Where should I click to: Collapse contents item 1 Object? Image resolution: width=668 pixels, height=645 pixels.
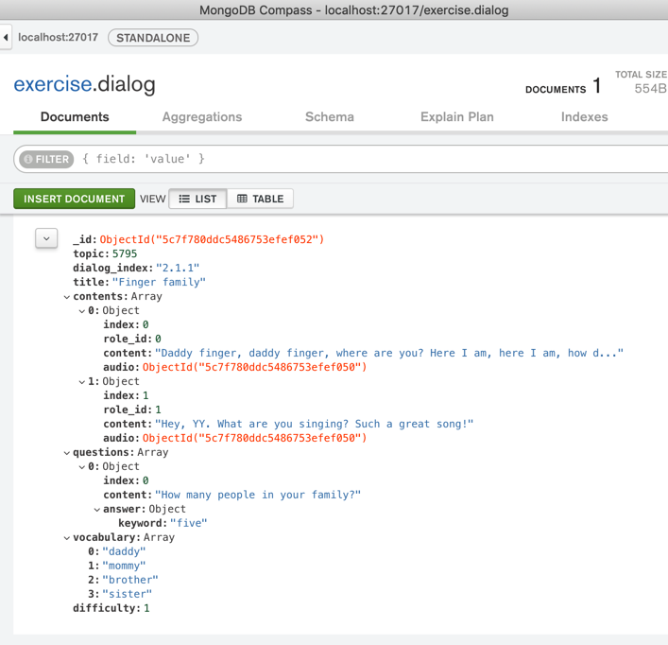tap(82, 382)
